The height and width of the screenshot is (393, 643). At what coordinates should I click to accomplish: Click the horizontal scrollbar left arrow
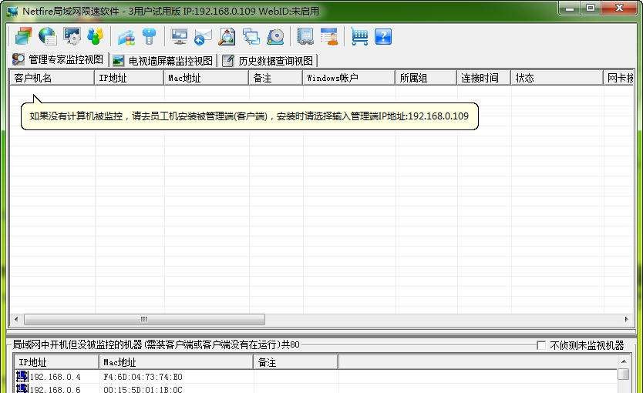[16, 319]
